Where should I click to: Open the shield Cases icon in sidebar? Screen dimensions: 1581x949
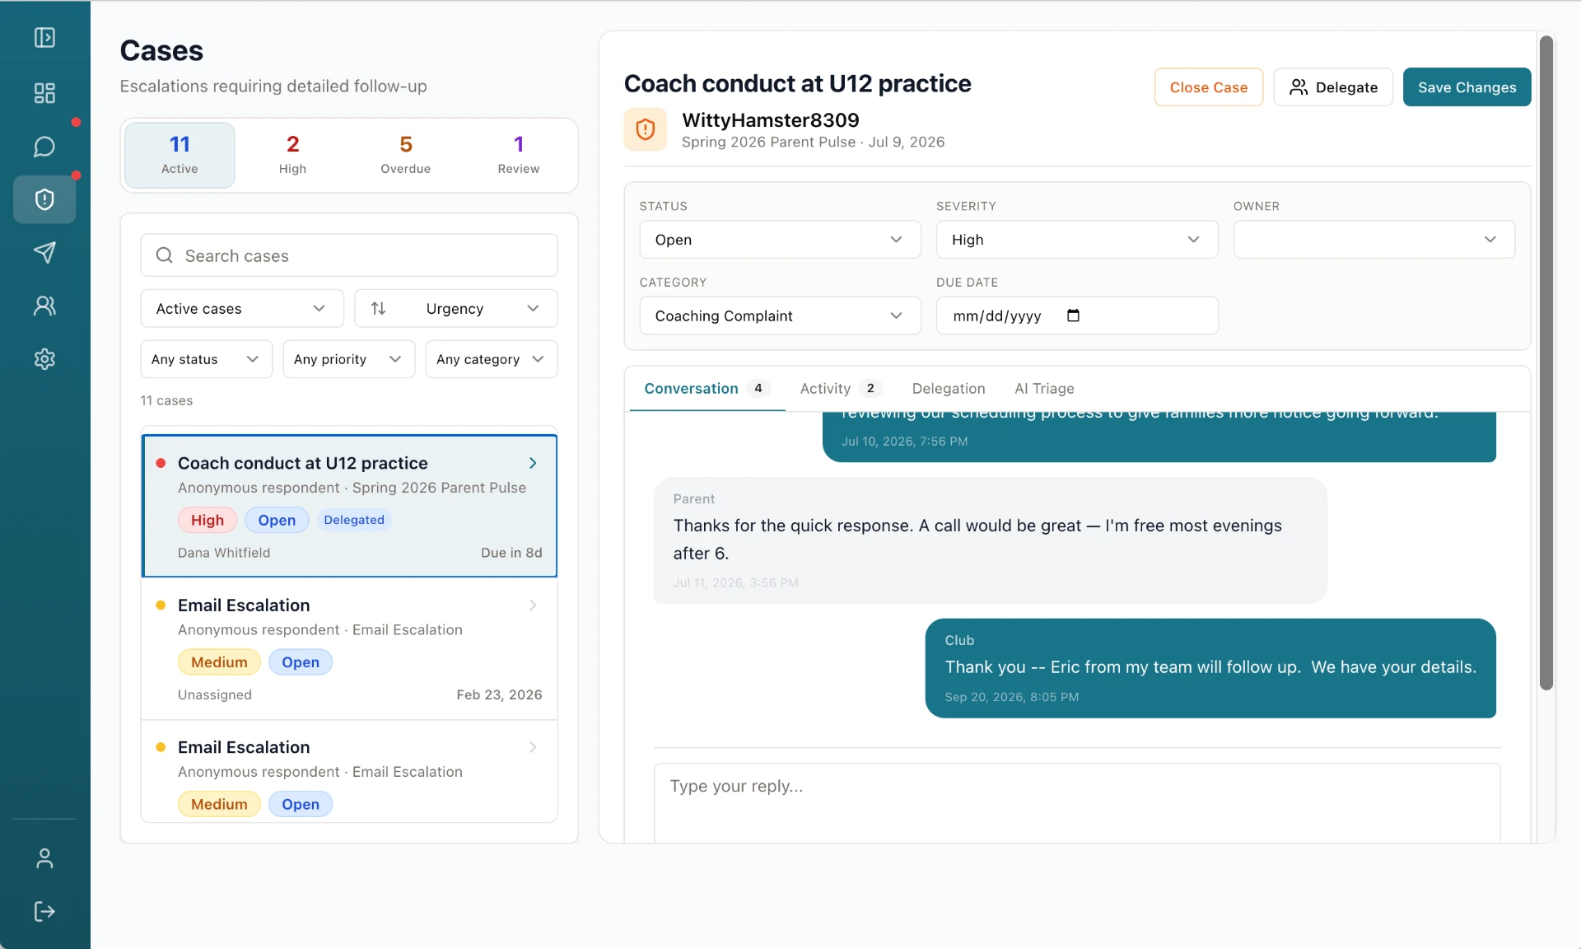coord(44,199)
